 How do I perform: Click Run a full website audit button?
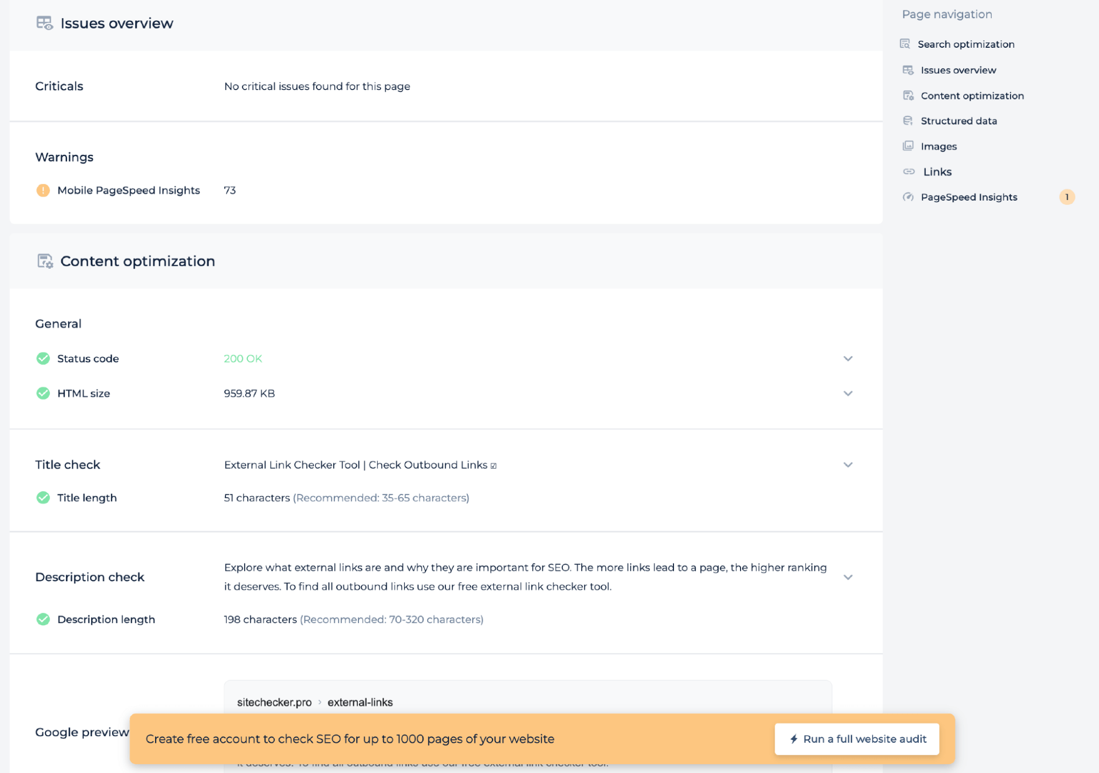(x=857, y=739)
